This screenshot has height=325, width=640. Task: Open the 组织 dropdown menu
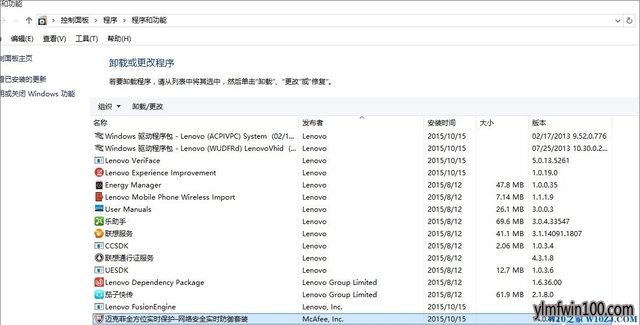tap(110, 107)
